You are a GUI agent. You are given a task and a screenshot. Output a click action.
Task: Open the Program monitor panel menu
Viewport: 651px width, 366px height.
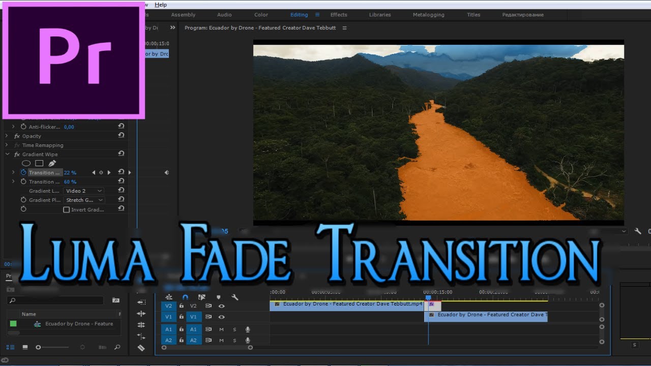pos(344,28)
